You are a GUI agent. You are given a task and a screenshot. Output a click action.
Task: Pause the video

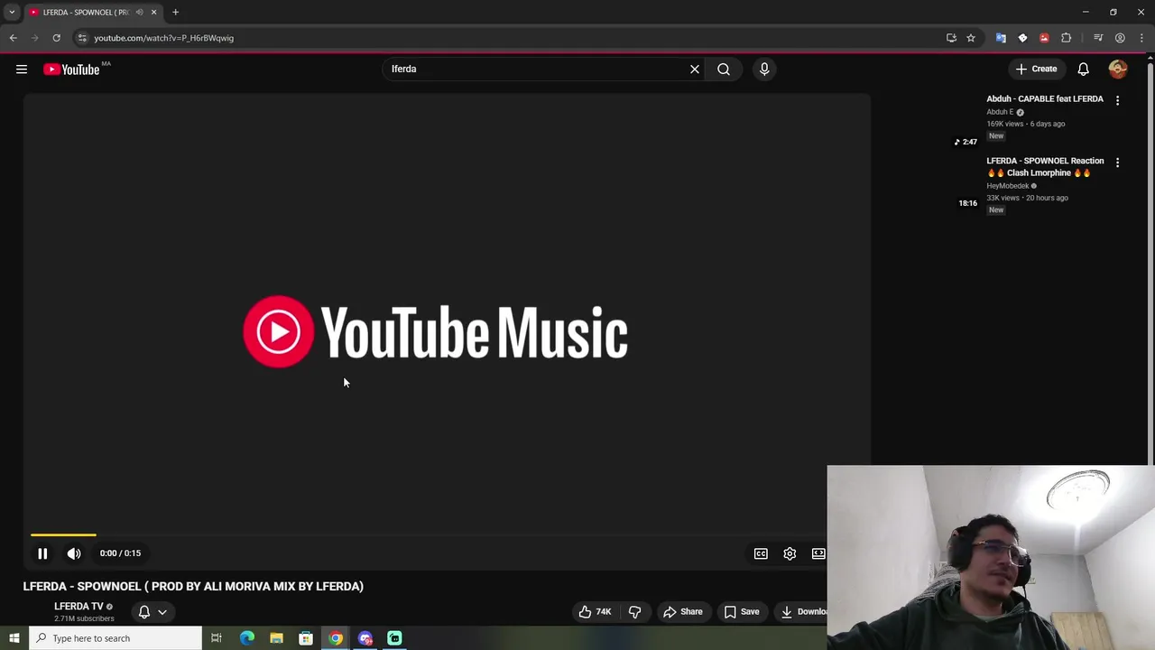point(42,553)
